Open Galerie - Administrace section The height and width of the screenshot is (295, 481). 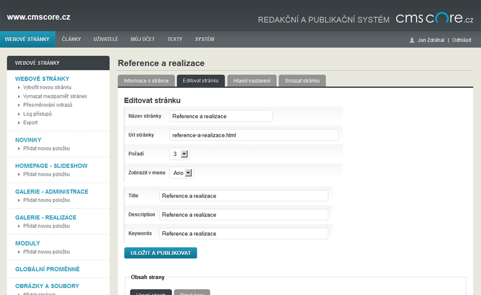pyautogui.click(x=52, y=192)
